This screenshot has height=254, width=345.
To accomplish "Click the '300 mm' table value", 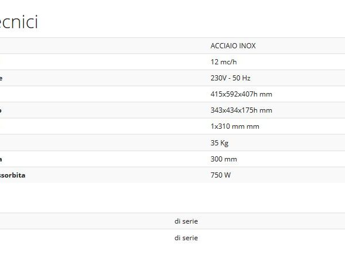I will pyautogui.click(x=224, y=159).
